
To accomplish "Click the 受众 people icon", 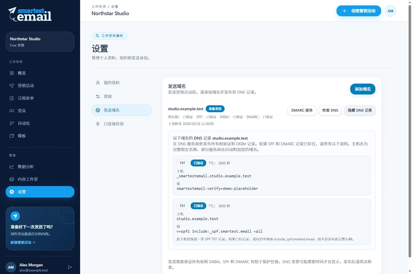I will coord(12,111).
